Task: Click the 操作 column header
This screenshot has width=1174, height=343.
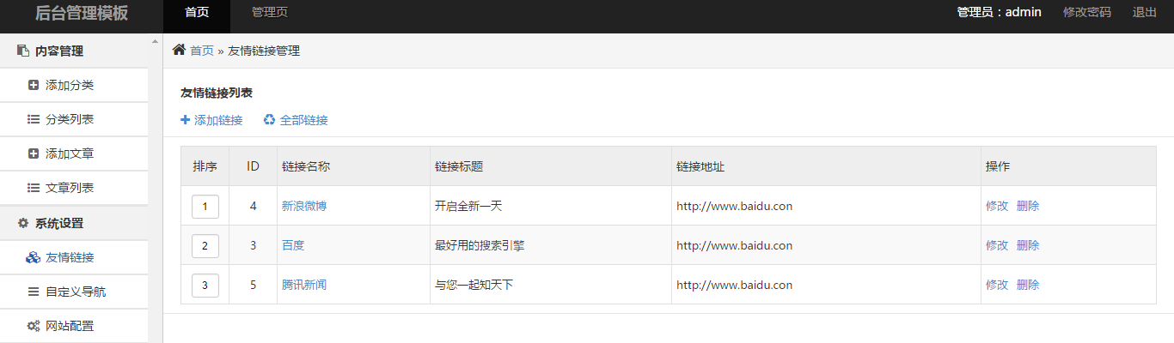Action: click(1068, 166)
